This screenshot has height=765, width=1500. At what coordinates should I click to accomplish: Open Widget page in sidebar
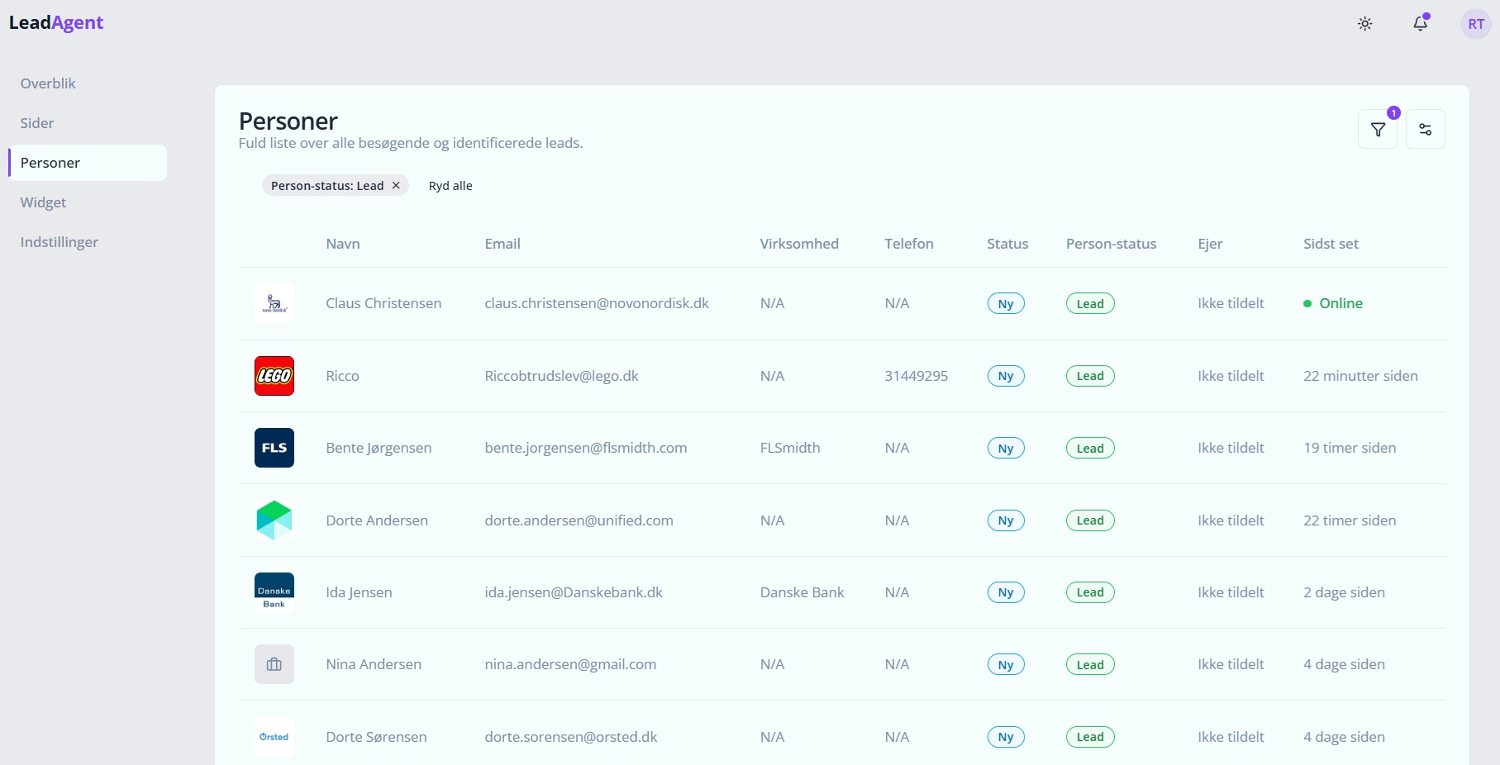[x=43, y=202]
